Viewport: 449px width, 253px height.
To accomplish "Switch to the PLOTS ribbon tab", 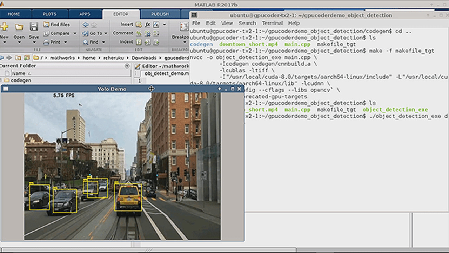I will (49, 14).
